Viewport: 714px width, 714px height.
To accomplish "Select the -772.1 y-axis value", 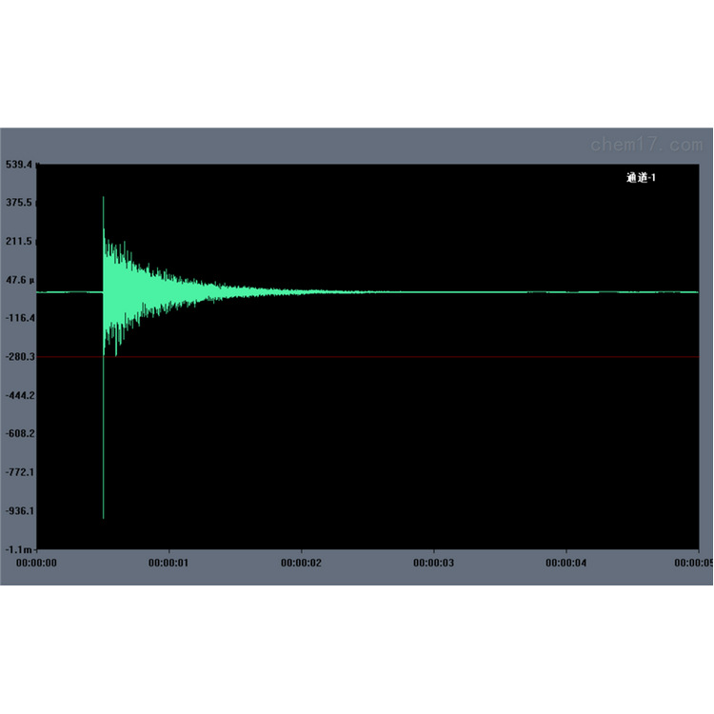I will (20, 472).
